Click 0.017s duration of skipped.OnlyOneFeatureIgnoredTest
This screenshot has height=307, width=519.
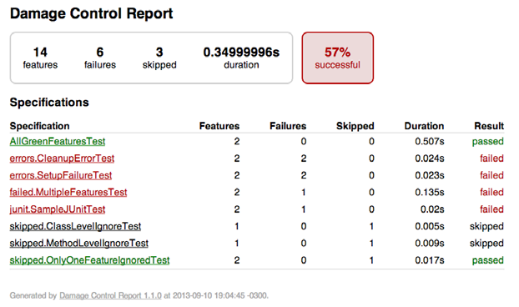[430, 260]
